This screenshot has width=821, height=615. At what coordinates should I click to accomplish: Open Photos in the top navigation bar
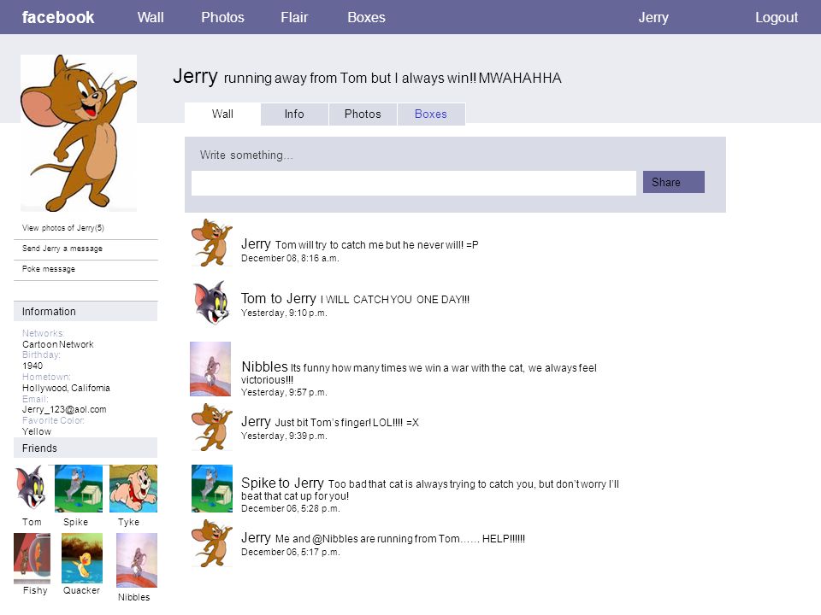[222, 17]
